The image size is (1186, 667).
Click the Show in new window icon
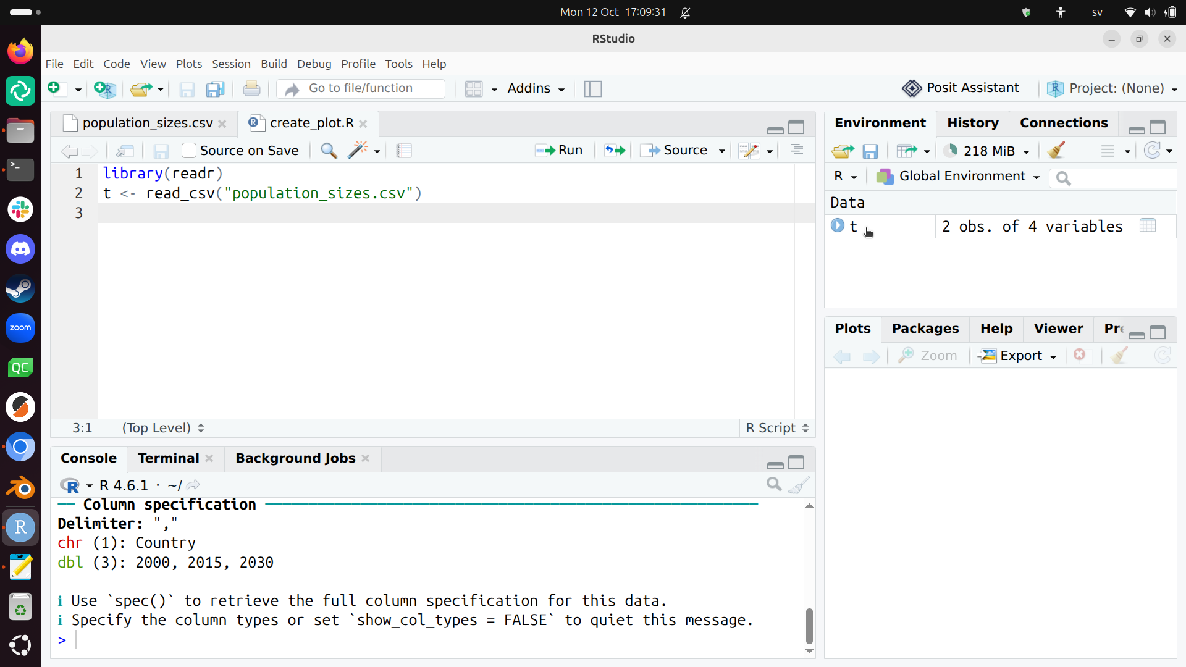point(125,151)
